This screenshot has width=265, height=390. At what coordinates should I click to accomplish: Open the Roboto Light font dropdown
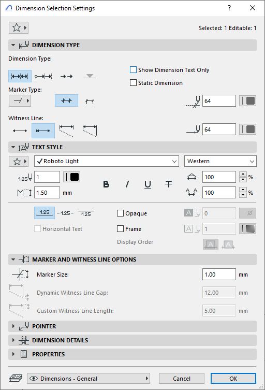pyautogui.click(x=107, y=161)
